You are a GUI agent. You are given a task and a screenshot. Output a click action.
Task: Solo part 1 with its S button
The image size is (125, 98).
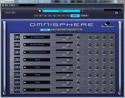click(19, 37)
